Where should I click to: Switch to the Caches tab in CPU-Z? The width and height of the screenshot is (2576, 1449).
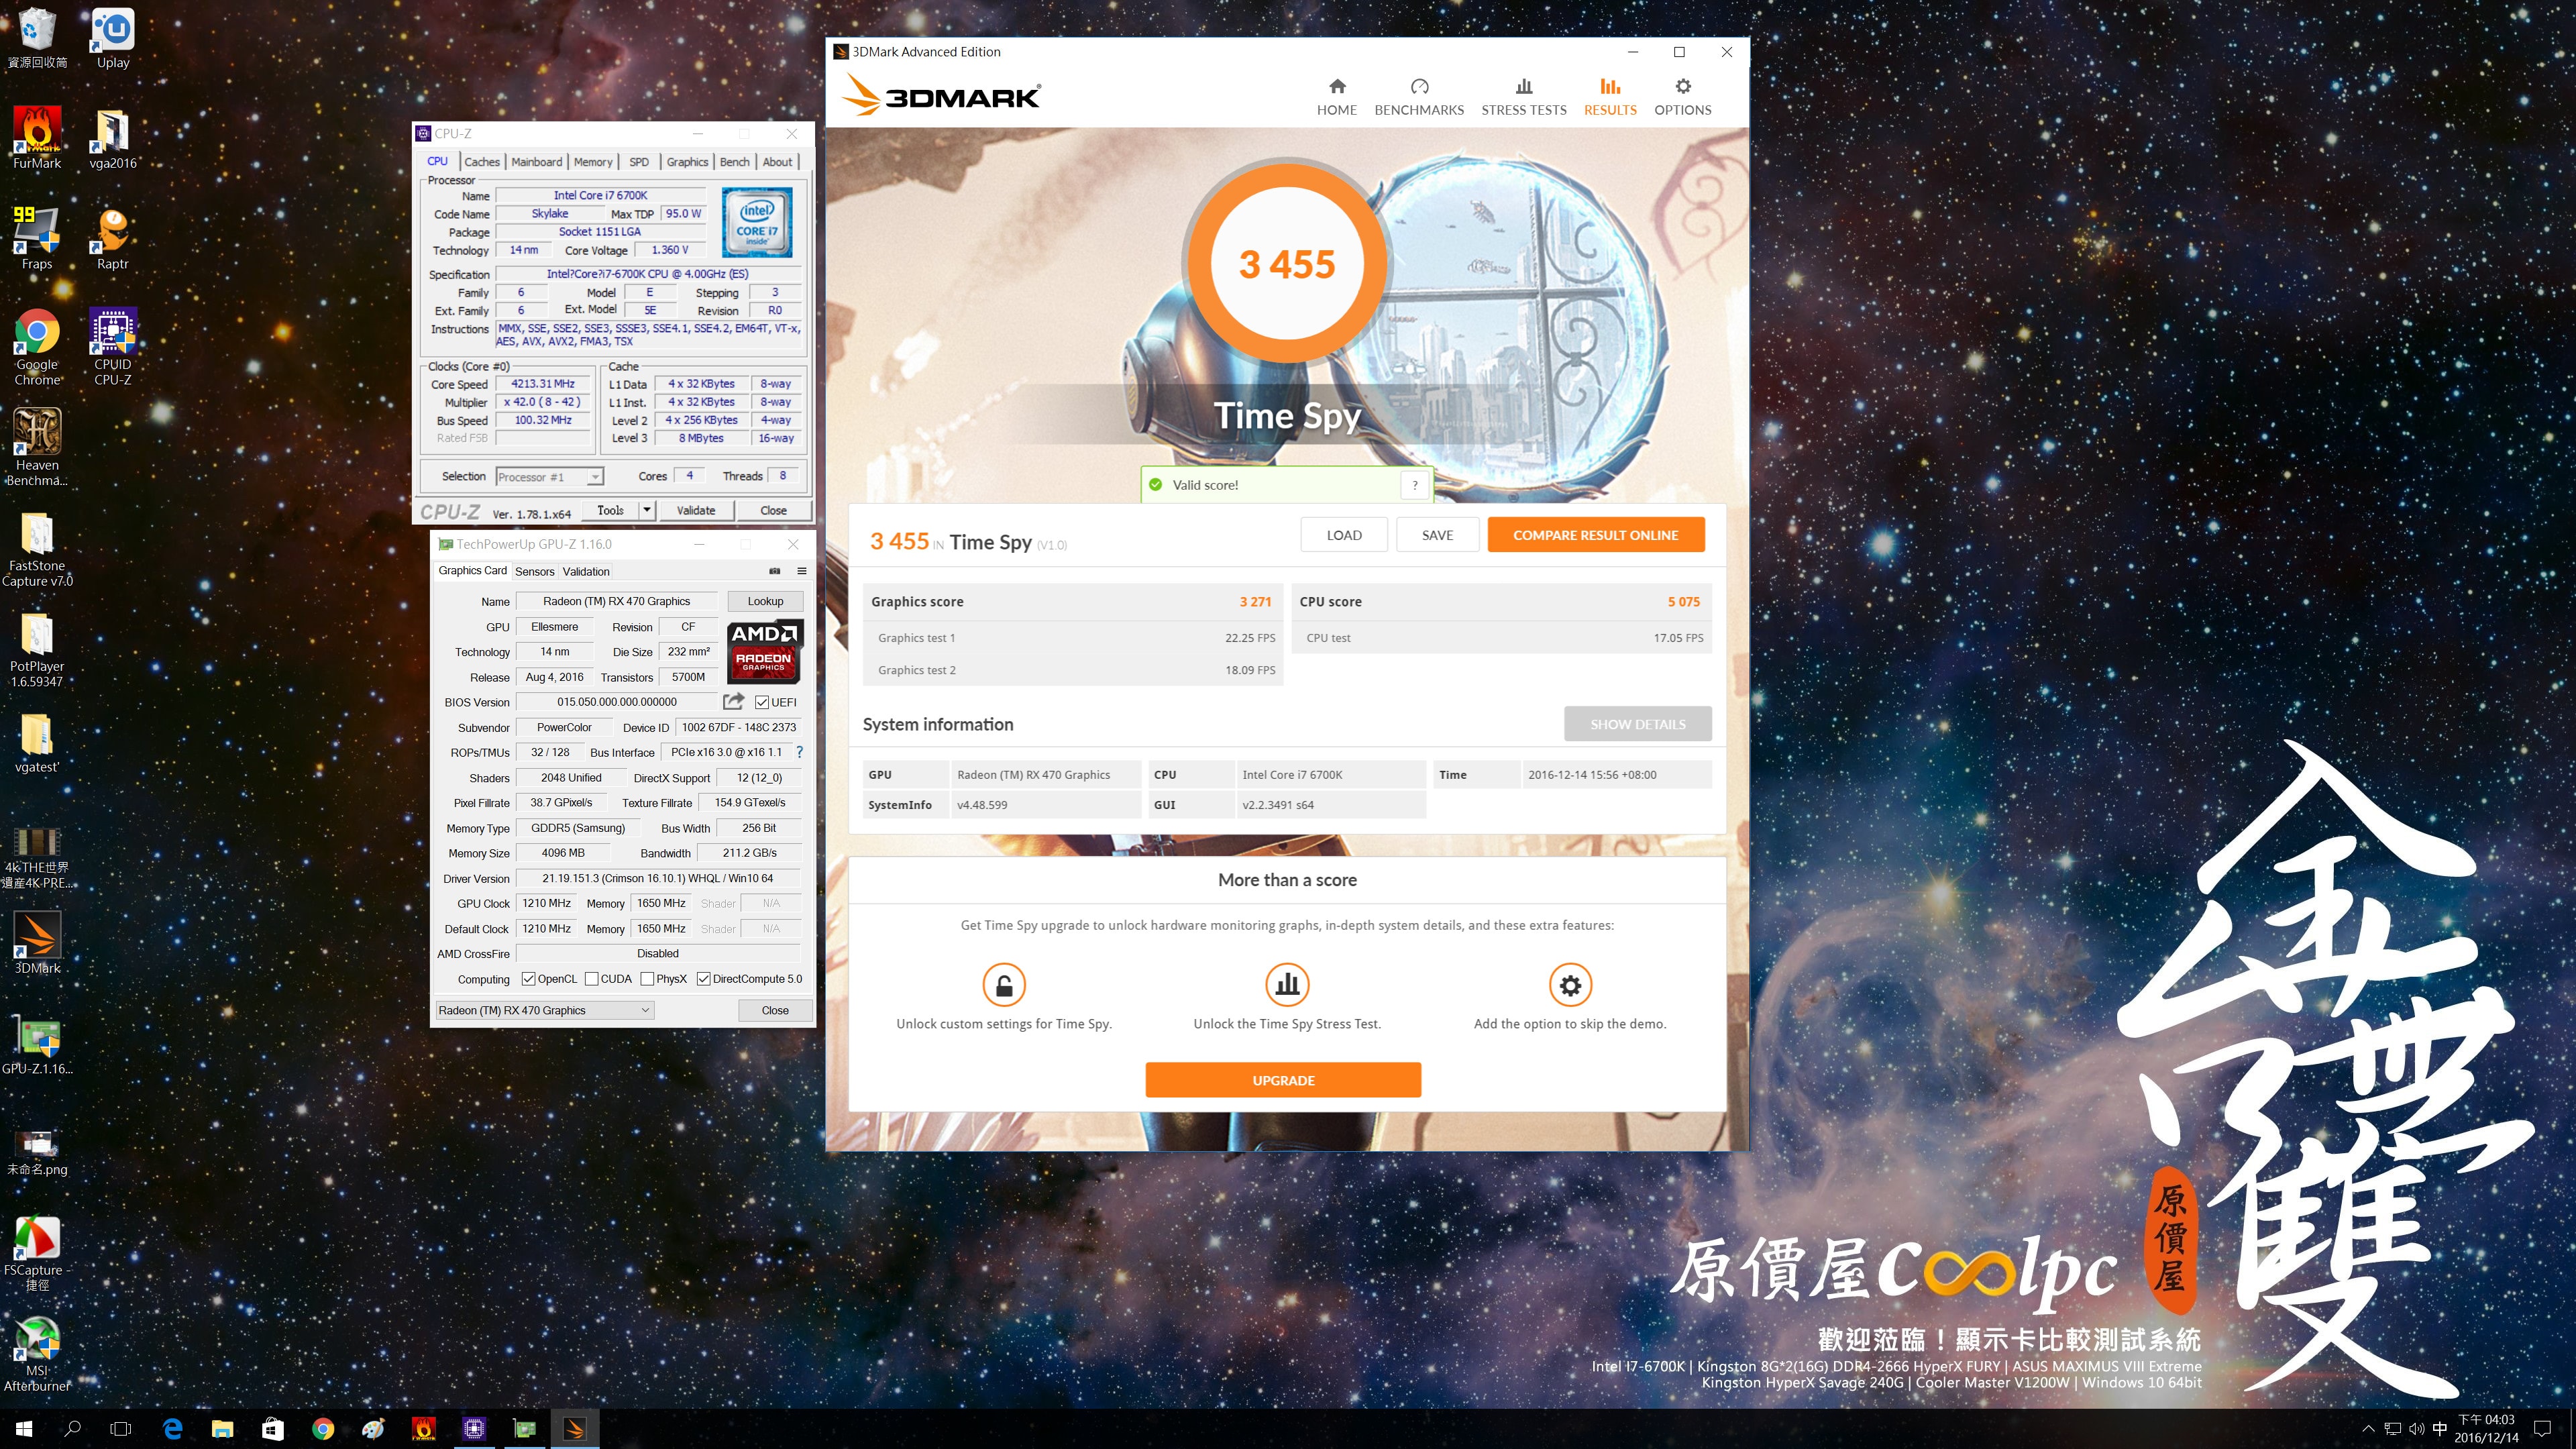[x=481, y=162]
